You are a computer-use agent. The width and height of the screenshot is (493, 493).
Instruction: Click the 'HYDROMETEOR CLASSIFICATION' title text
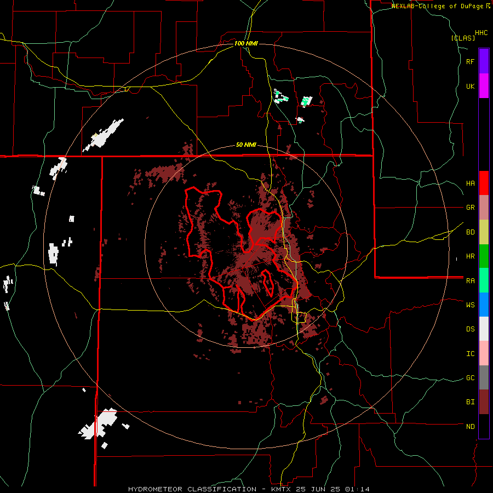[x=192, y=489]
